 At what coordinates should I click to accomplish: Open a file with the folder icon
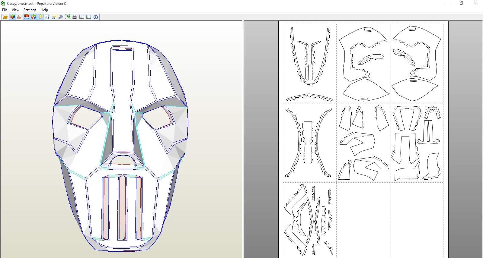(5, 17)
